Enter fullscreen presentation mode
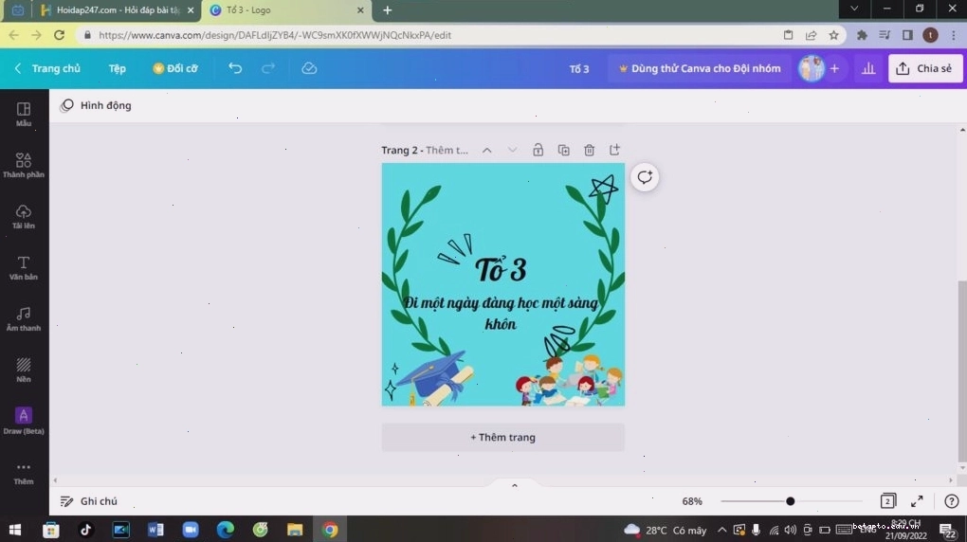This screenshot has width=967, height=542. (x=917, y=501)
